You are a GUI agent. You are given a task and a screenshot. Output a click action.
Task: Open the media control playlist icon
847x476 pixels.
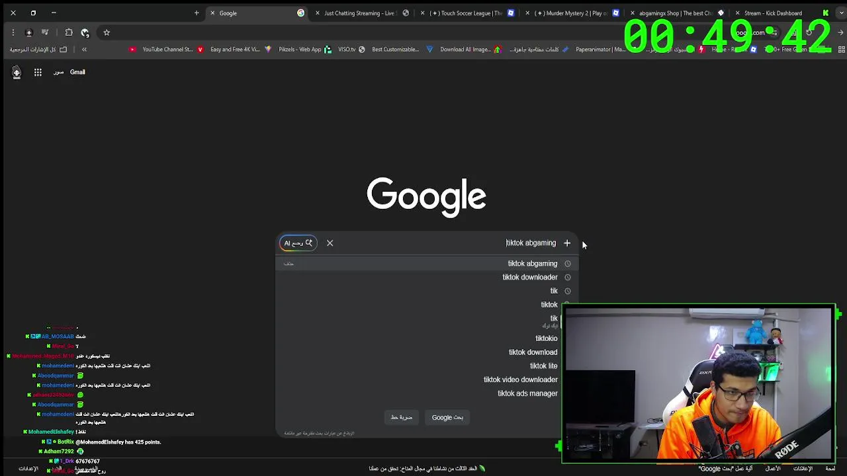tap(45, 32)
